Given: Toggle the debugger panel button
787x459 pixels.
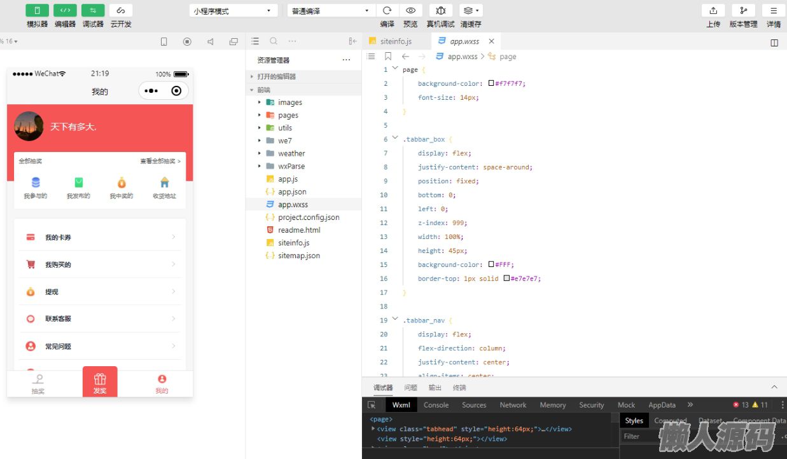Looking at the screenshot, I should (93, 11).
